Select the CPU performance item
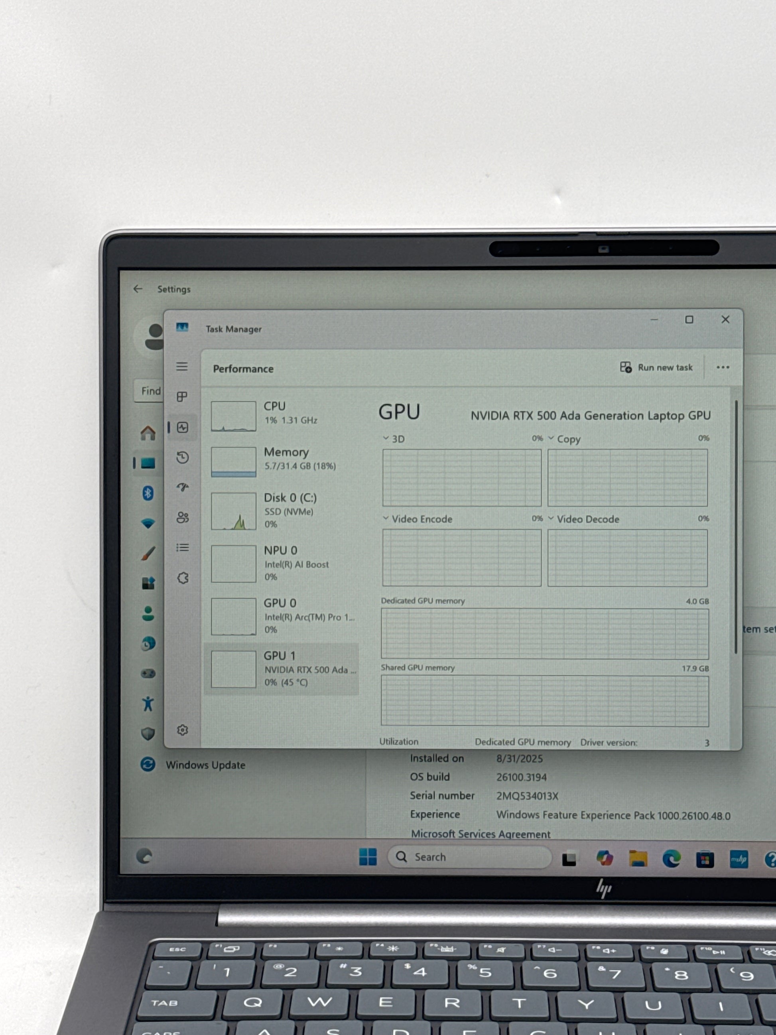This screenshot has height=1035, width=776. (281, 415)
